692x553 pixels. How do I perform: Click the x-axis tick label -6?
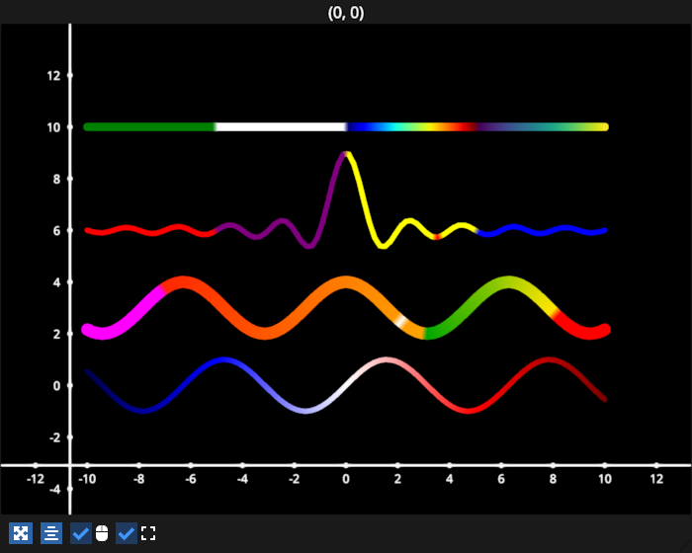191,479
